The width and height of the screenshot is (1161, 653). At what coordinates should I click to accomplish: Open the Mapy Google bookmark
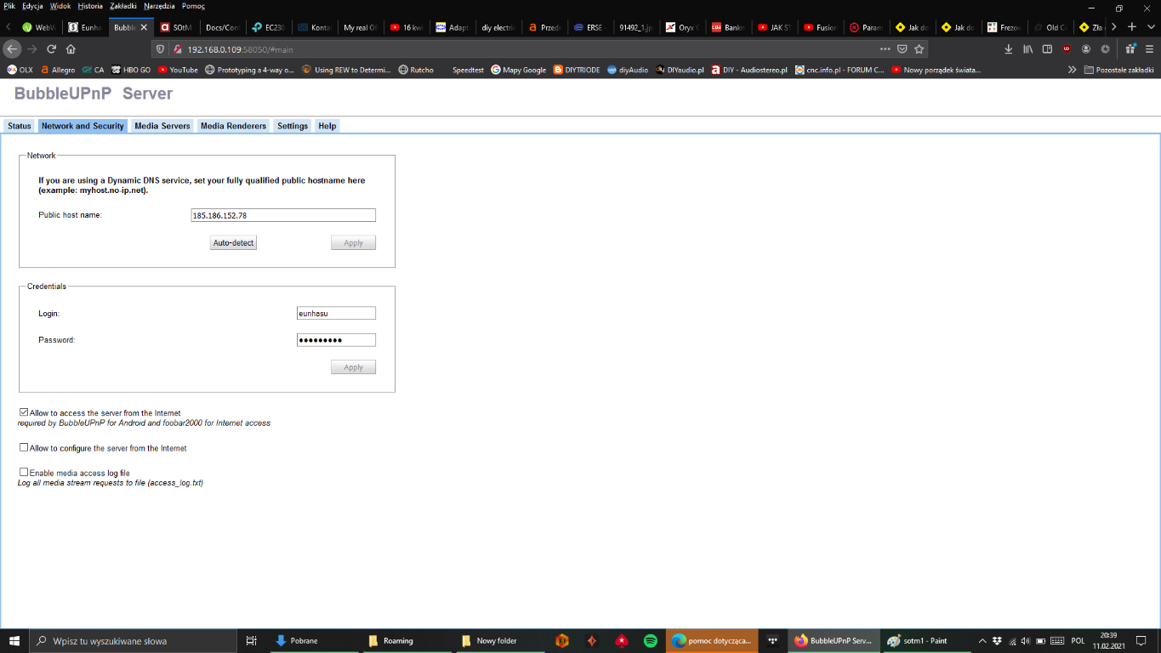point(518,70)
